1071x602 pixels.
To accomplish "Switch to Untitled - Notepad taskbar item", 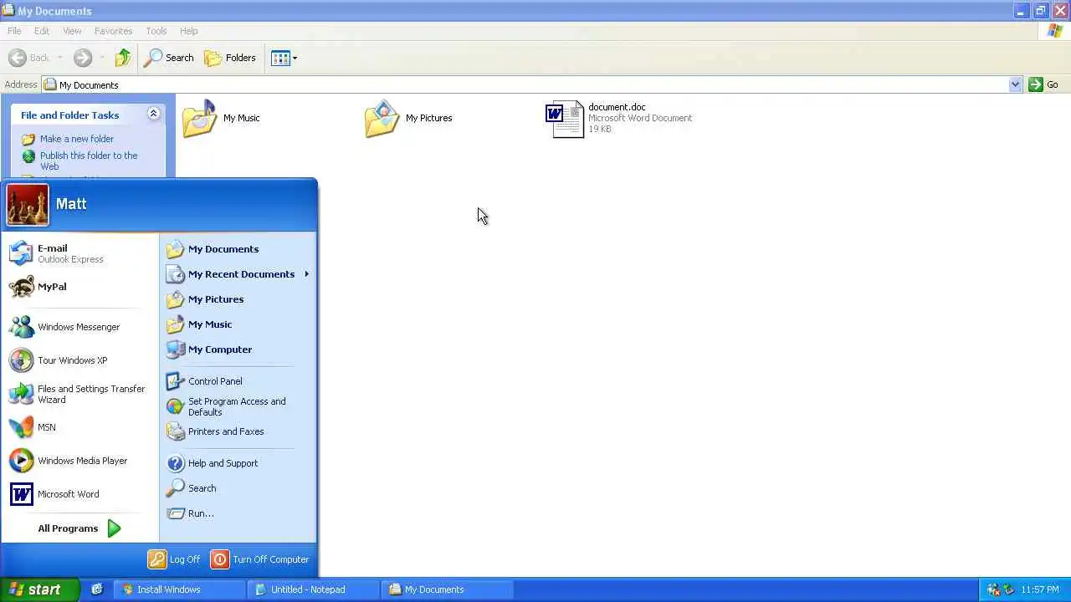I will (315, 589).
